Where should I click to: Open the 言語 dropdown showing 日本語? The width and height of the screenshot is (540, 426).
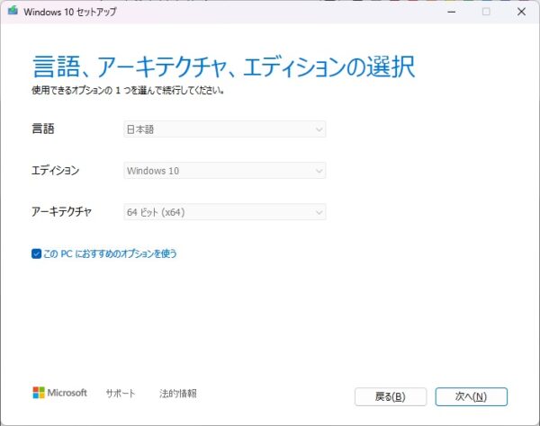224,129
